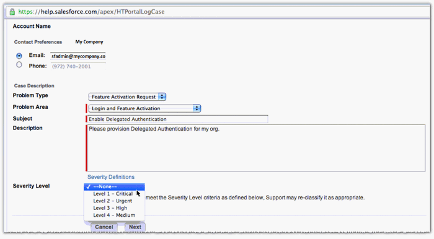The height and width of the screenshot is (239, 434).
Task: Open the Severity Definitions link
Action: (111, 177)
